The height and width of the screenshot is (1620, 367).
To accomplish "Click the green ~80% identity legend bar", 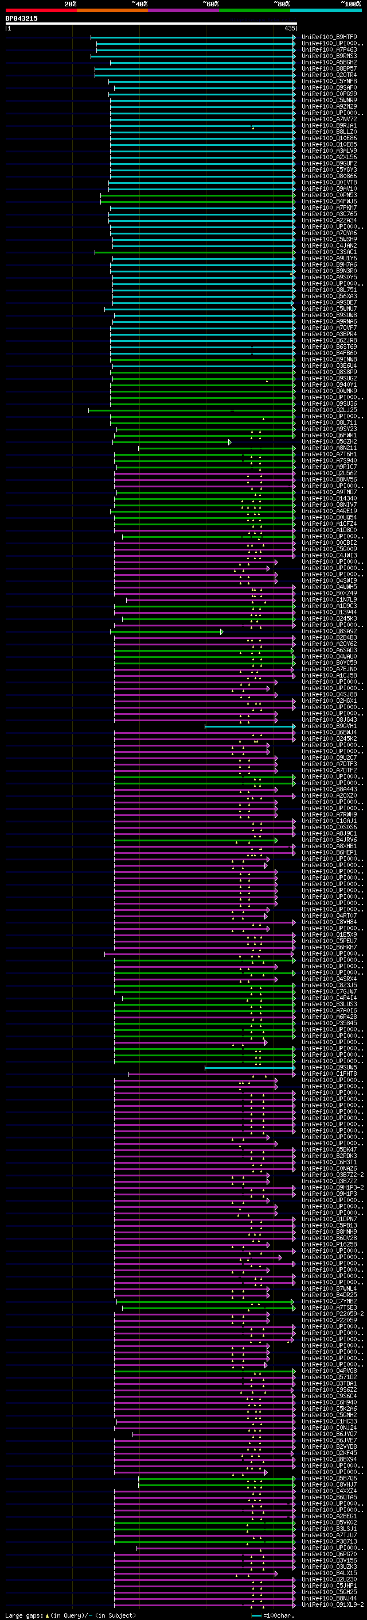I will coord(255,10).
